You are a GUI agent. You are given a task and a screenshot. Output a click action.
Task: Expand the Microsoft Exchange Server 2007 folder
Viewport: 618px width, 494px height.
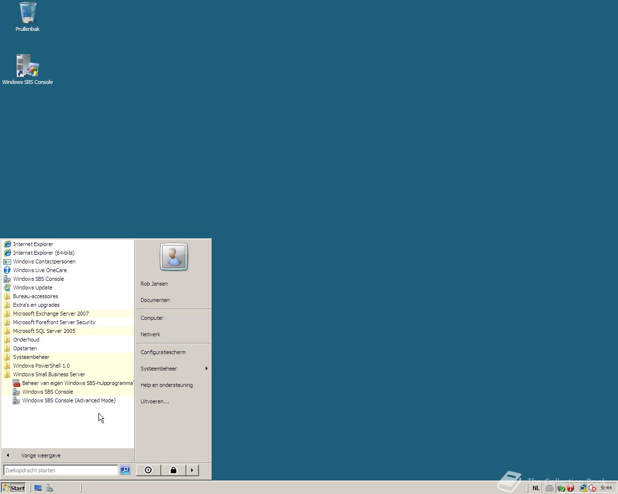(x=68, y=314)
